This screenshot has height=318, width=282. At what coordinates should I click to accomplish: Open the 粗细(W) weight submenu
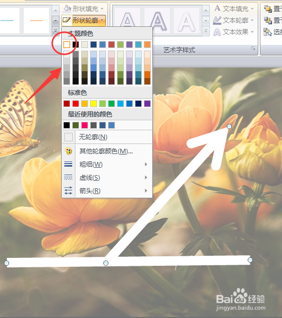click(107, 164)
